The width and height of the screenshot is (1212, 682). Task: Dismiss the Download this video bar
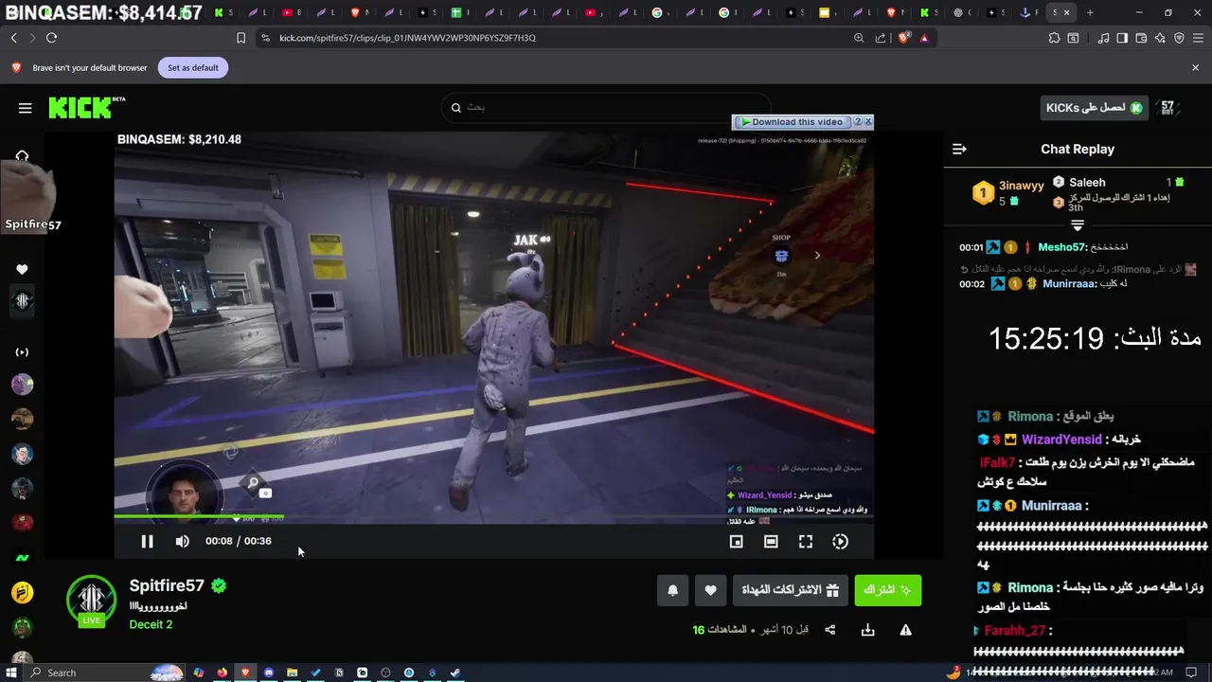(867, 121)
